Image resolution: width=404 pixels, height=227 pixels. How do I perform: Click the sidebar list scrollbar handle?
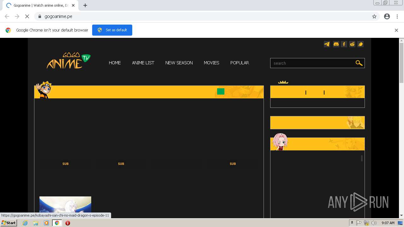362,158
